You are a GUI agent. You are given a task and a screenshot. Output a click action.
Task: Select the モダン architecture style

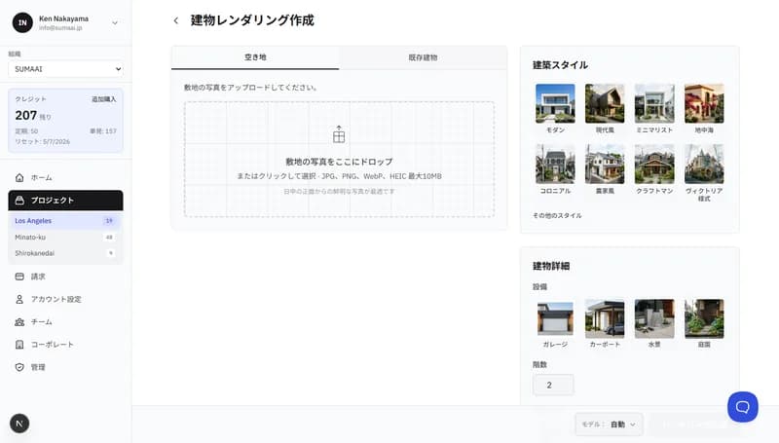coord(555,109)
